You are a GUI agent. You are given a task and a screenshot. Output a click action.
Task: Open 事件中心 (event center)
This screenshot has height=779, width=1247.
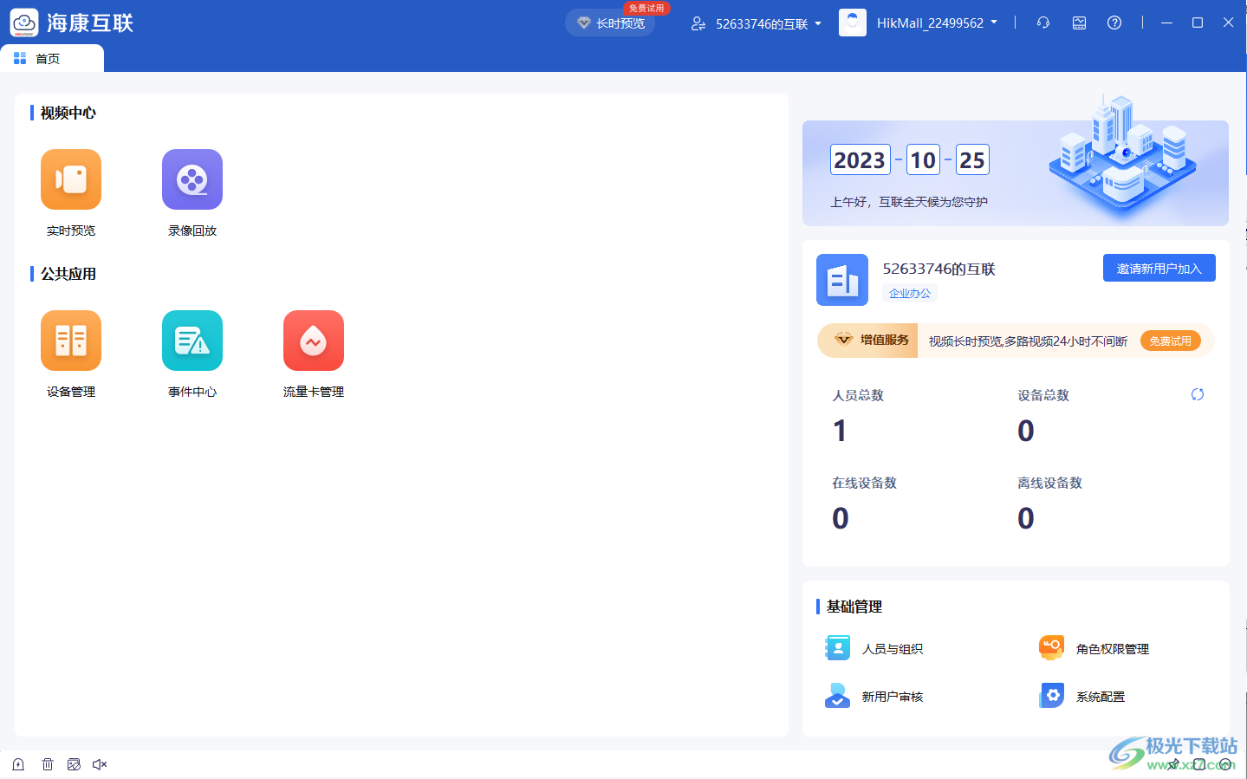point(192,340)
